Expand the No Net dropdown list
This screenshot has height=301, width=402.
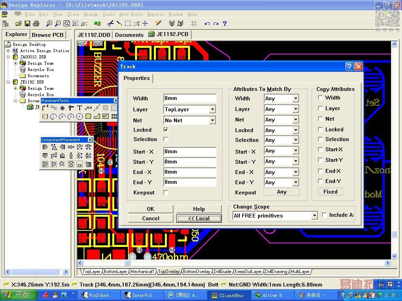click(212, 120)
